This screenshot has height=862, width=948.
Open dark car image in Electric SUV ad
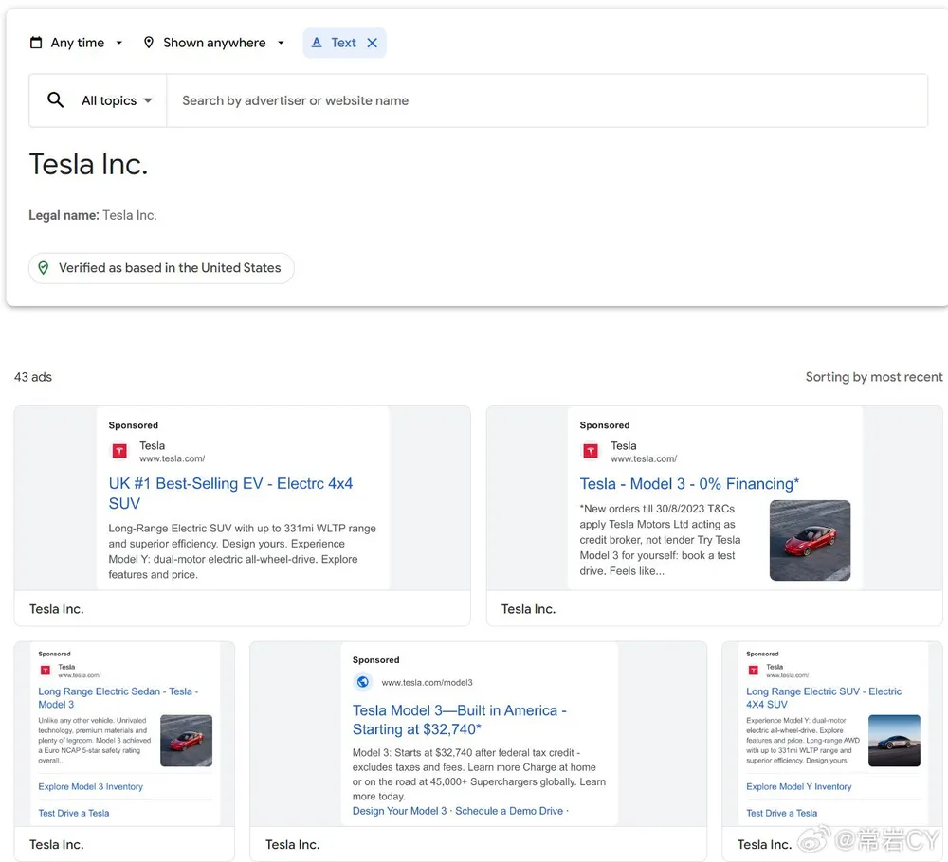894,741
